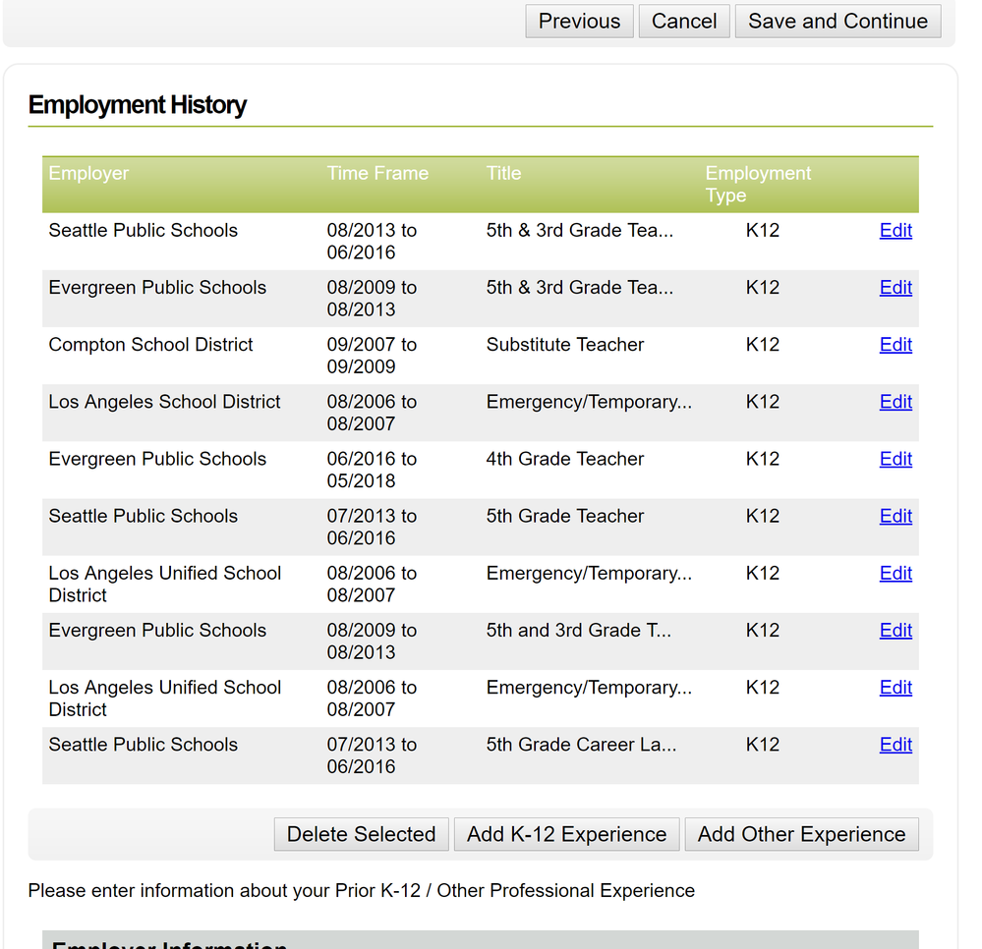Edit the 4th Grade Teacher row
Screen dimensions: 982x949
pyautogui.click(x=895, y=459)
